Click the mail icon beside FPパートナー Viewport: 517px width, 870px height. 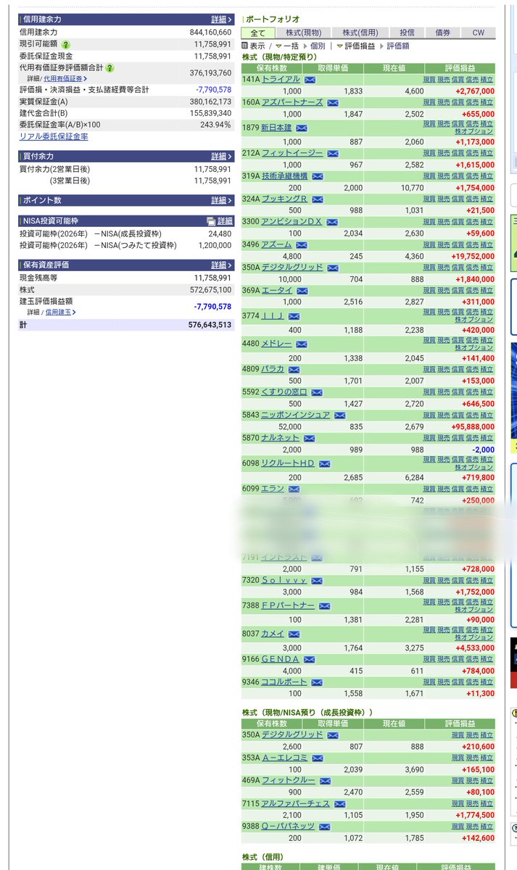click(x=325, y=606)
